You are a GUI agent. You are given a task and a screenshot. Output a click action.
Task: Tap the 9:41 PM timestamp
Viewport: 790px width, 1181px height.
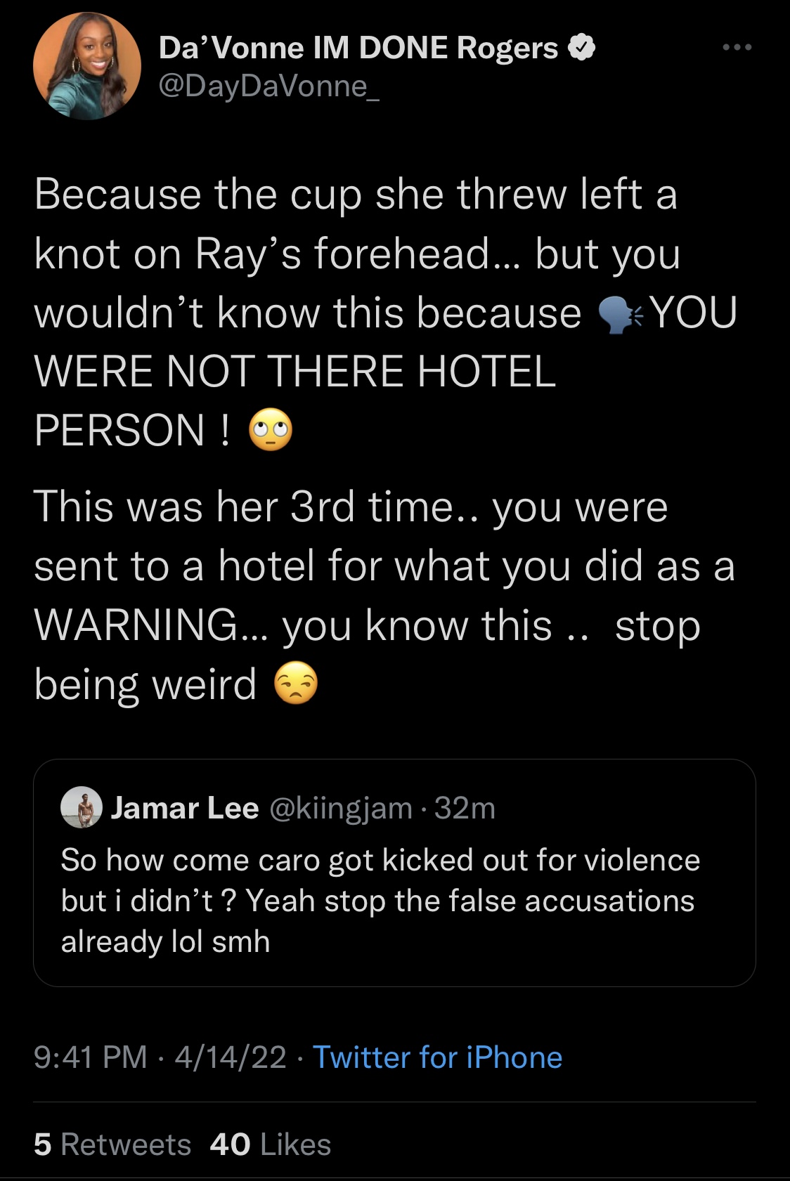91,1057
